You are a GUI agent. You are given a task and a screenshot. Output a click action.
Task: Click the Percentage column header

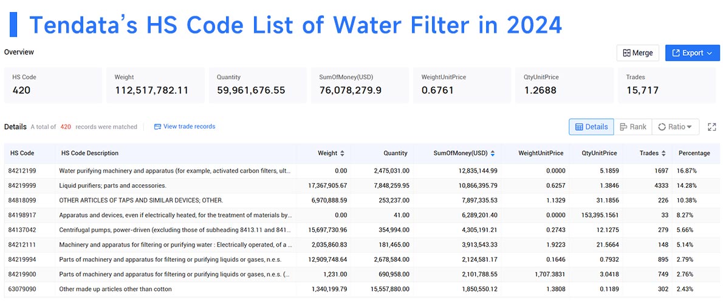(694, 153)
